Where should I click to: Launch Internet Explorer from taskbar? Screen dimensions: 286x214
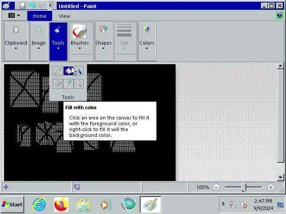39,205
